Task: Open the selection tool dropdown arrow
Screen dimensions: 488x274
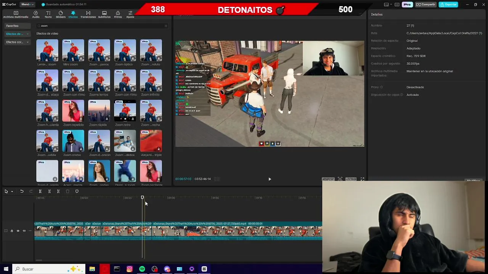Action: (12, 191)
